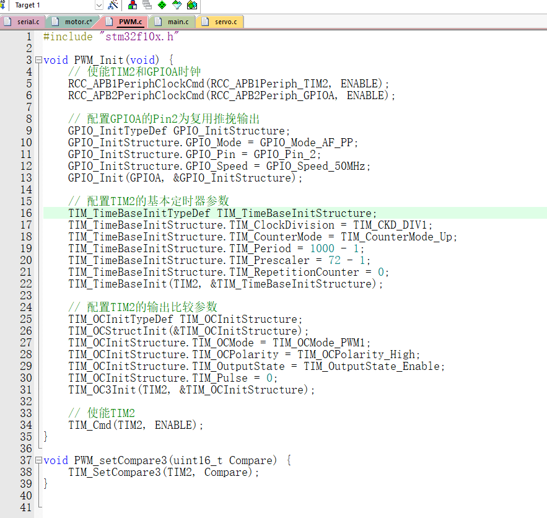Click the Select Software Packs icon
This screenshot has height=518, width=547.
click(x=177, y=5)
